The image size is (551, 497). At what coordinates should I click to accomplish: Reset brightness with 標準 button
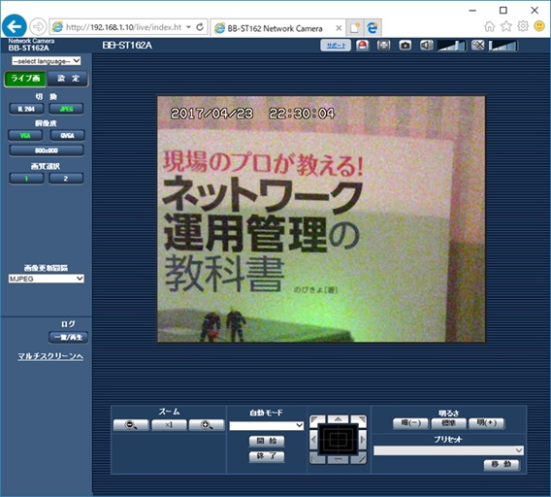pos(449,423)
